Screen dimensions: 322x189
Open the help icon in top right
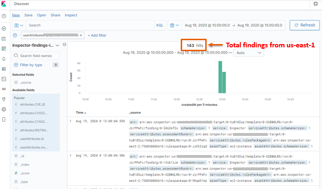(x=316, y=4)
